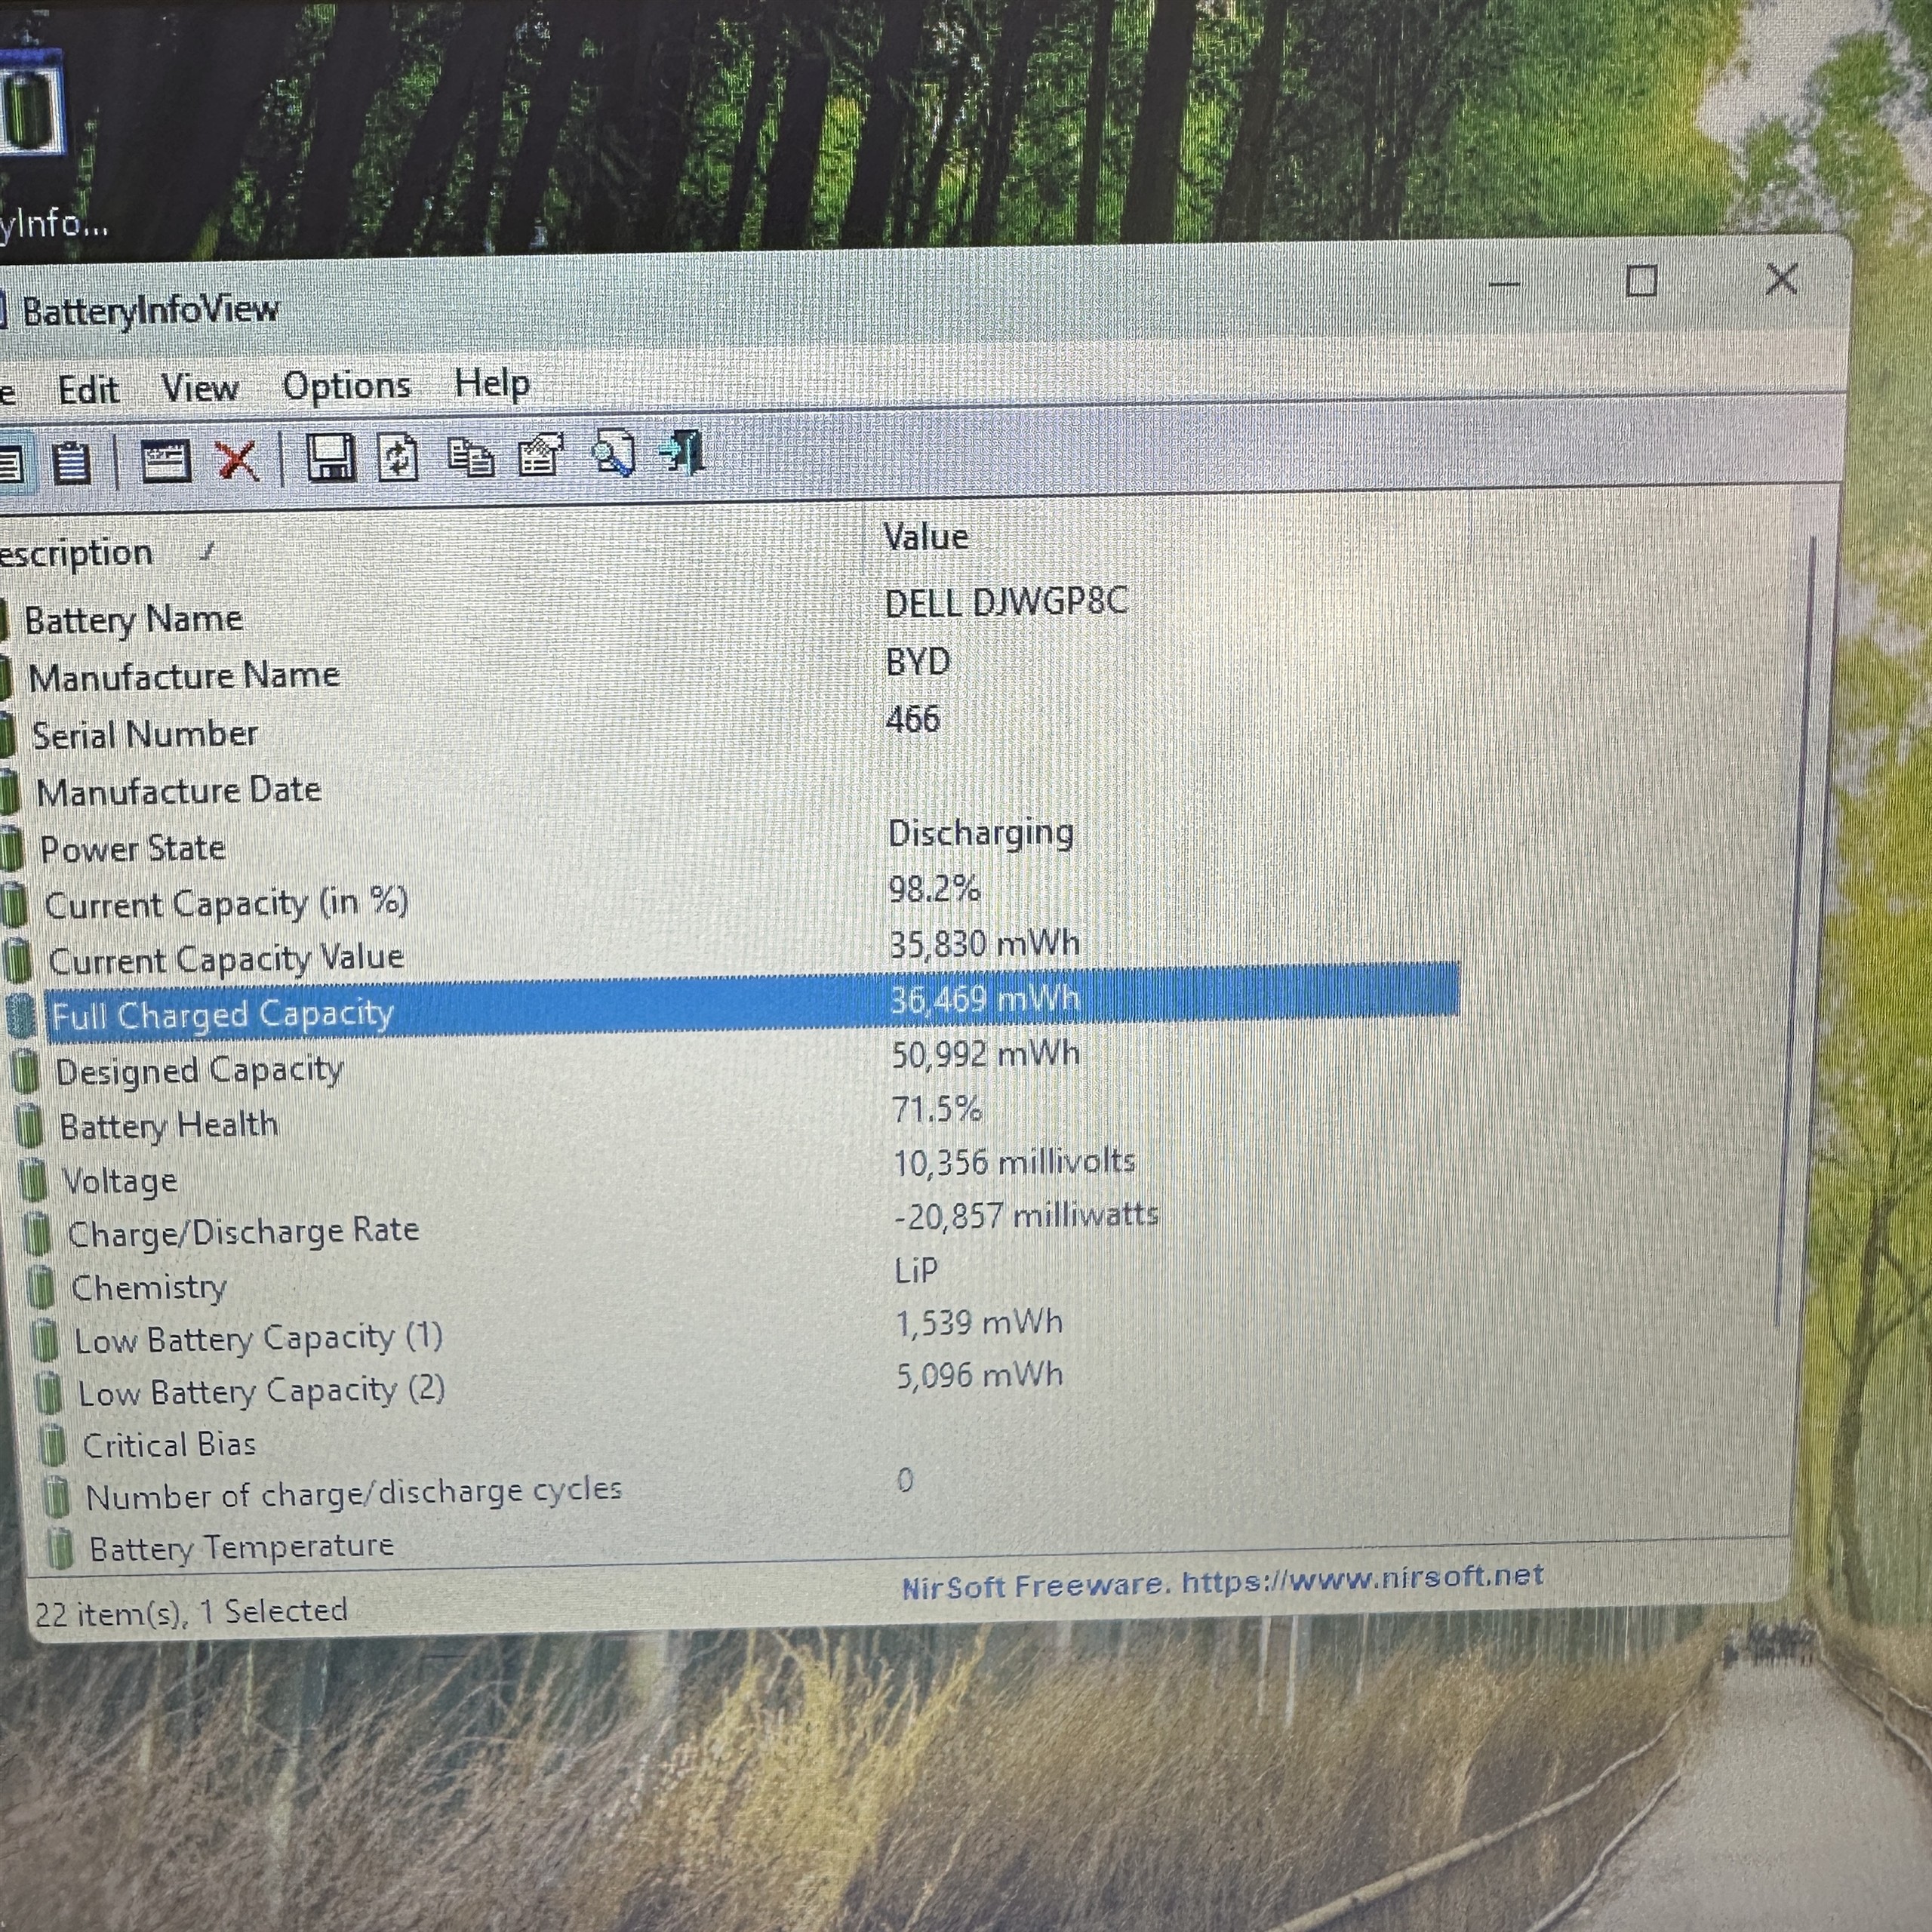Viewport: 1932px width, 1932px height.
Task: Select the Battery Health row
Action: (168, 1126)
